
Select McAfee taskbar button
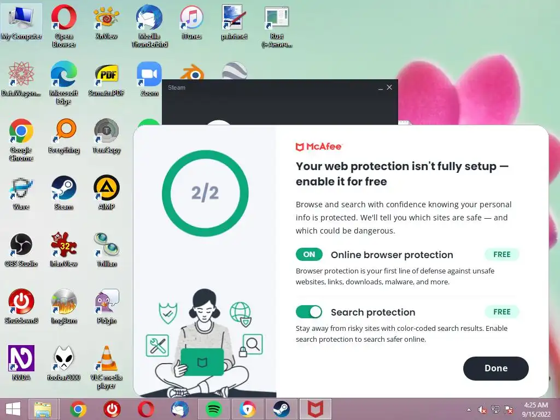(x=316, y=409)
